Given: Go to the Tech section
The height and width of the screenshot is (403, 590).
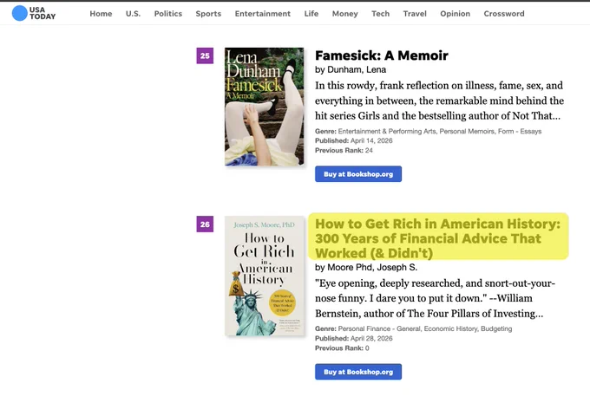Looking at the screenshot, I should click(x=380, y=14).
